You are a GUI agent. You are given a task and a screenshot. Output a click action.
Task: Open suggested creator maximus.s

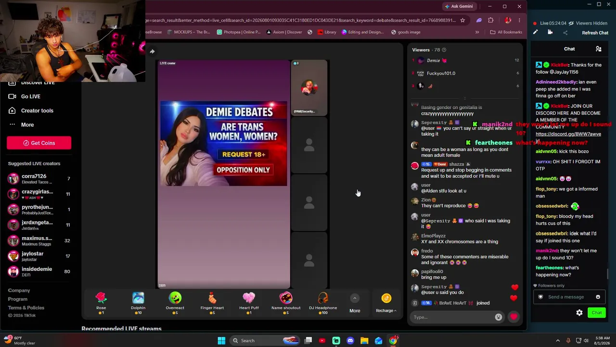[x=39, y=240]
